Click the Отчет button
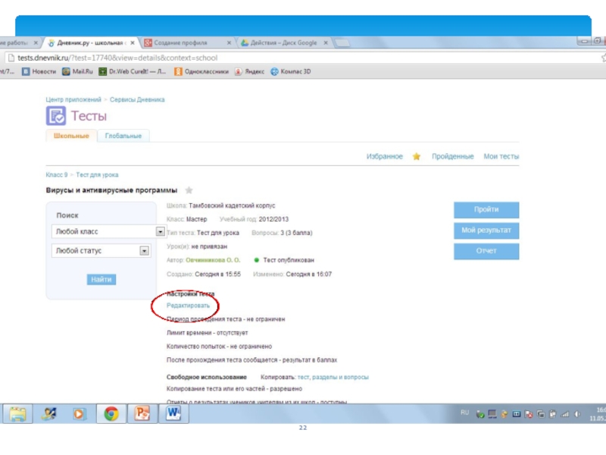Viewport: 606px width, 455px height. tap(486, 251)
